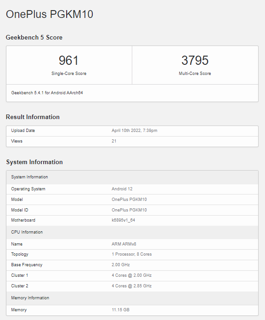Image resolution: width=265 pixels, height=320 pixels.
Task: Click the Result Information heading
Action: (33, 117)
